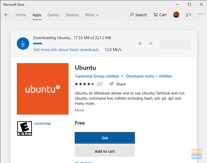
Task: Click the Get button
Action: (105, 138)
